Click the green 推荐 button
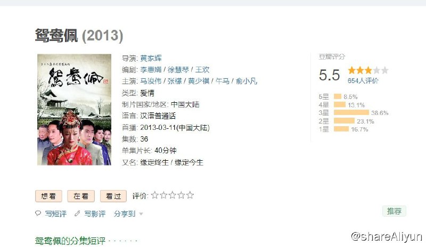Viewport: 426px width, 247px height. [394, 211]
